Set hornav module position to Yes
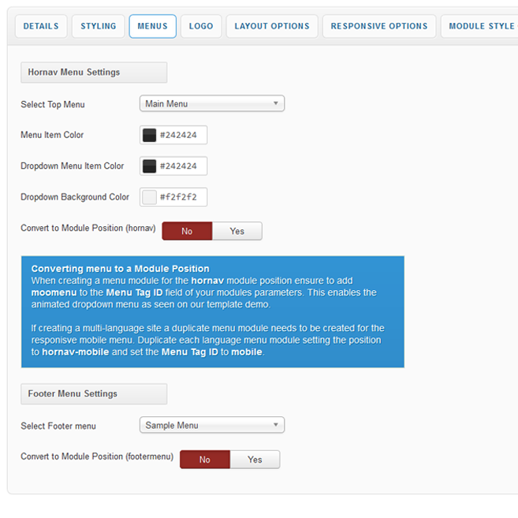The width and height of the screenshot is (518, 518). click(237, 231)
